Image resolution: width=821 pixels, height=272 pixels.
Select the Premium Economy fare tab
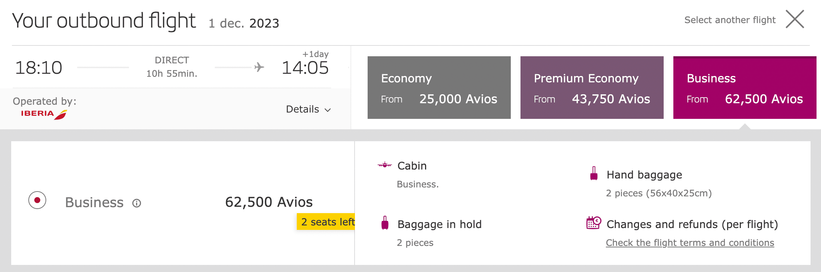tap(592, 88)
